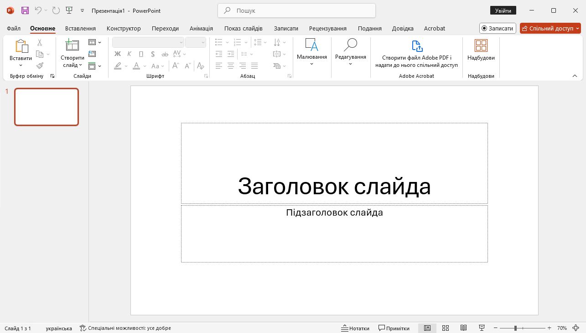The image size is (586, 333).
Task: Open the slide Layout dropdown
Action: click(94, 42)
